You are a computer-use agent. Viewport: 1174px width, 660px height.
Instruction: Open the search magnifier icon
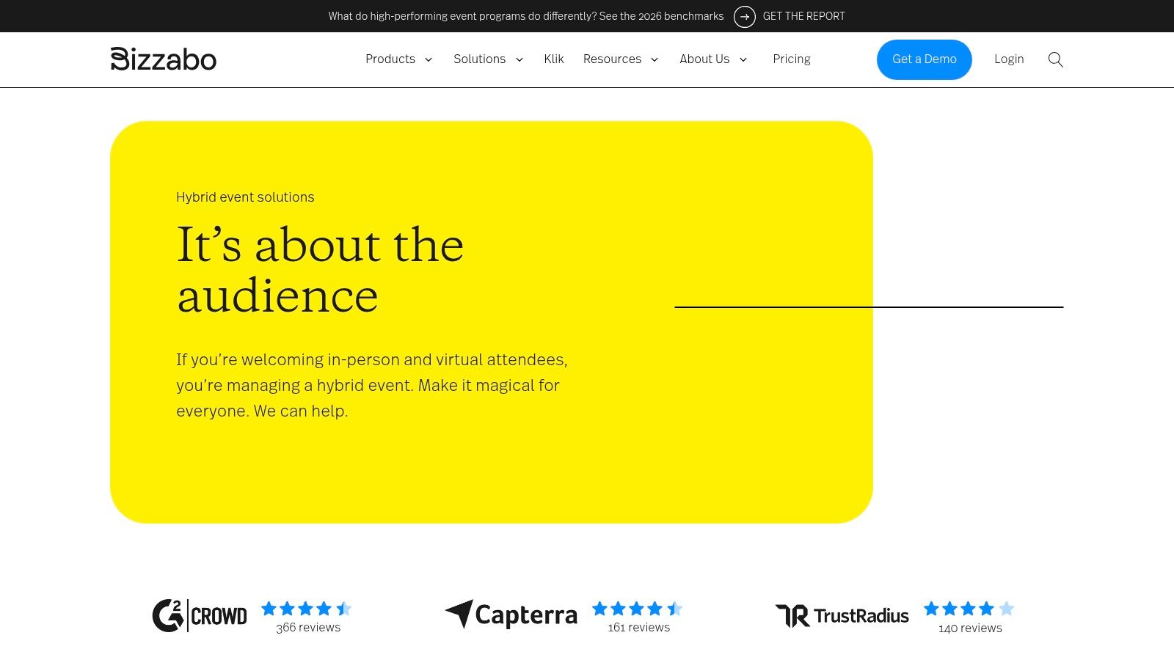1055,59
